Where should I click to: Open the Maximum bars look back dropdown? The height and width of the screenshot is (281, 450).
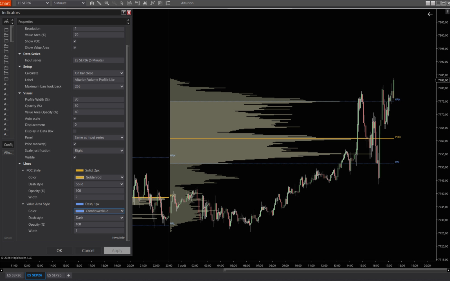click(99, 87)
